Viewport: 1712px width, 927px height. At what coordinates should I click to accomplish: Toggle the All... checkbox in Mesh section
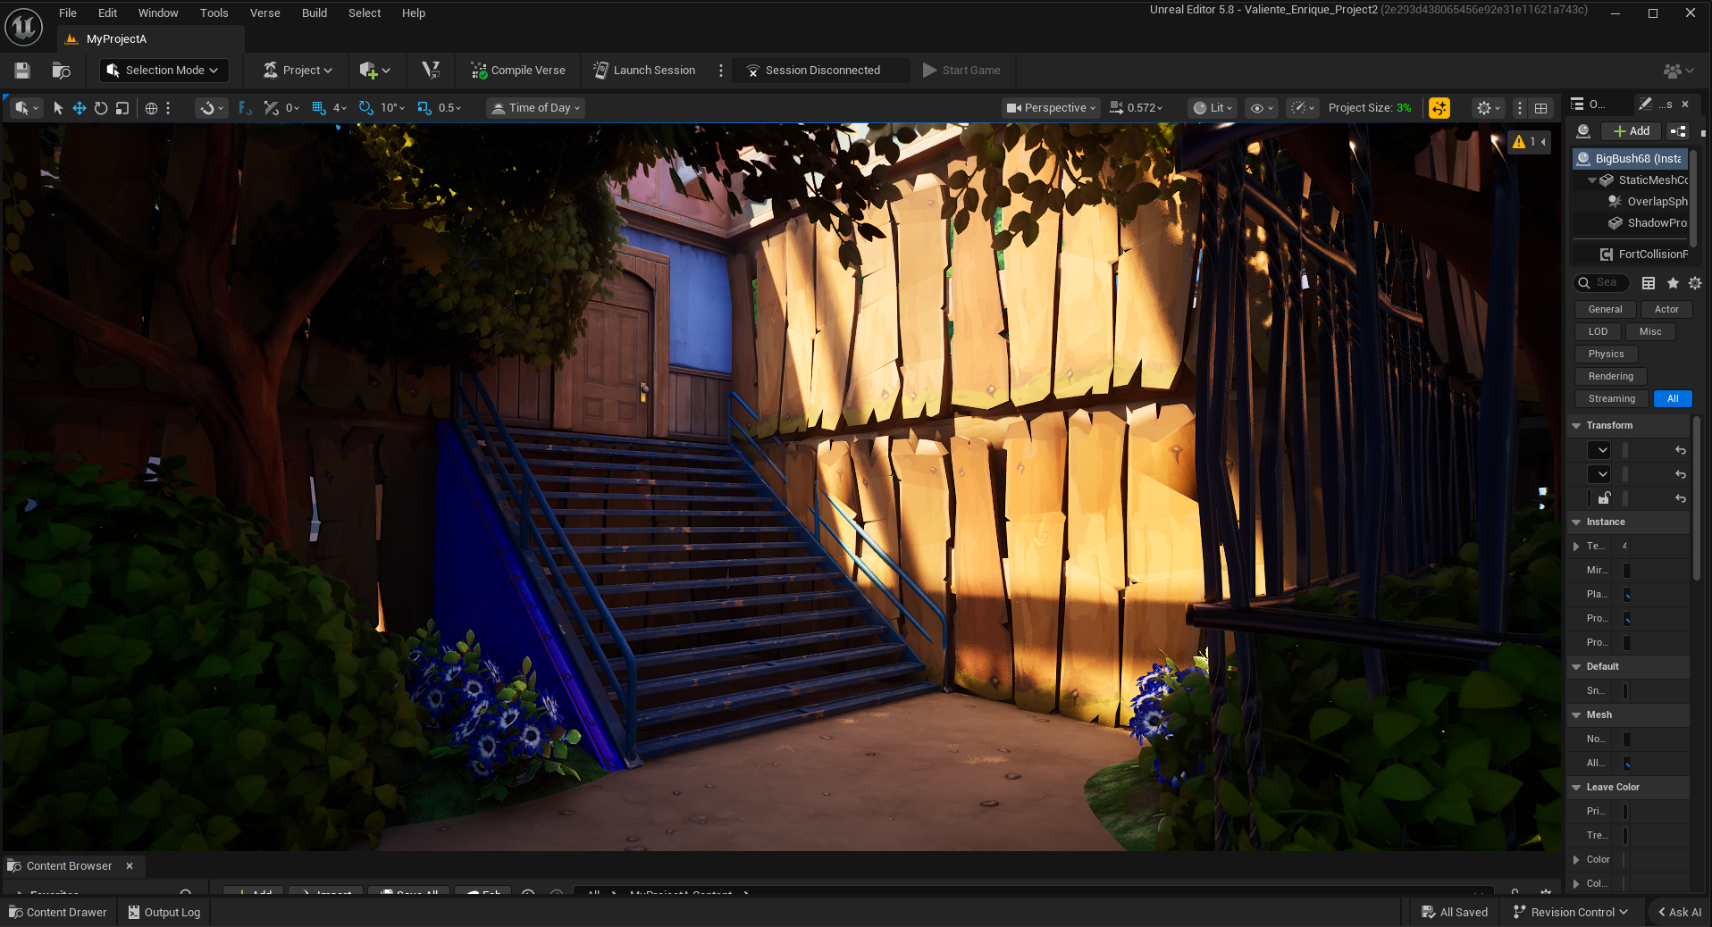coord(1626,763)
